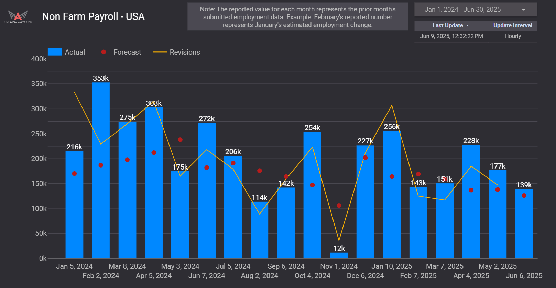Click the Hourly update interval value
Screen dimensions: 556x288
tap(512, 36)
